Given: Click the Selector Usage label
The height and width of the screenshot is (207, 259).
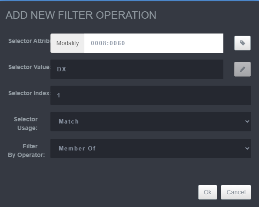Looking at the screenshot, I should click(26, 124).
